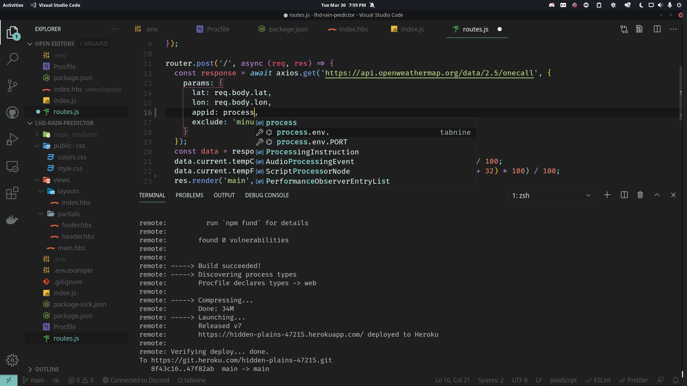Screen dimensions: 687x386
Task: Click the JavaScript language mode button
Action: tap(563, 380)
